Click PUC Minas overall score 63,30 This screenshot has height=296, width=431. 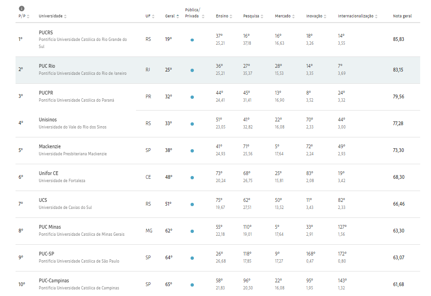(399, 231)
